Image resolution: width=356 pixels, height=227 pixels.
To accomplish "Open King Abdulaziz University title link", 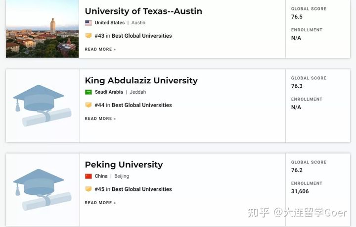I will tap(141, 81).
